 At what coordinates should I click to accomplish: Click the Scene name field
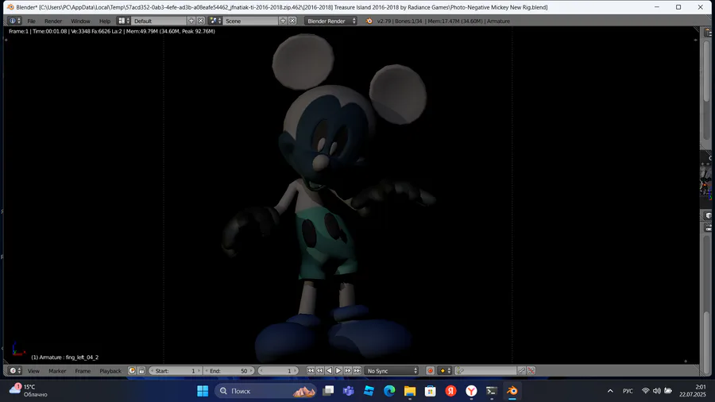pyautogui.click(x=250, y=21)
